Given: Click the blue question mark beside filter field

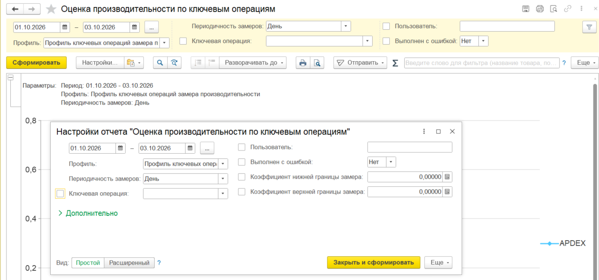Looking at the screenshot, I should click(x=564, y=63).
